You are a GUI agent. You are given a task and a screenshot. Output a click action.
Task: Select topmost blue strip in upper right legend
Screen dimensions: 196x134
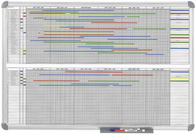(180, 10)
